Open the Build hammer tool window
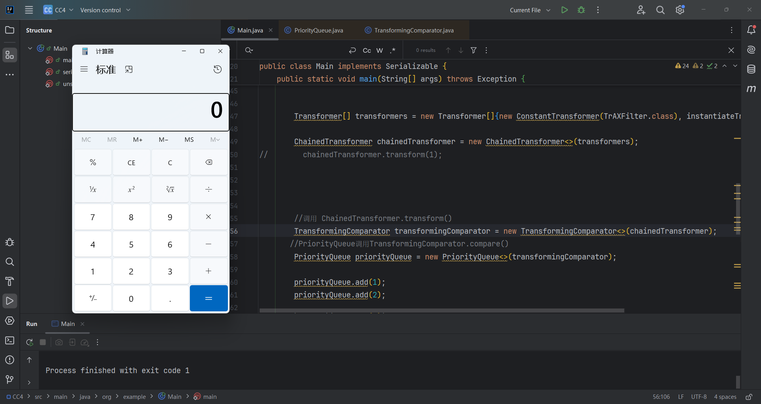 tap(10, 281)
